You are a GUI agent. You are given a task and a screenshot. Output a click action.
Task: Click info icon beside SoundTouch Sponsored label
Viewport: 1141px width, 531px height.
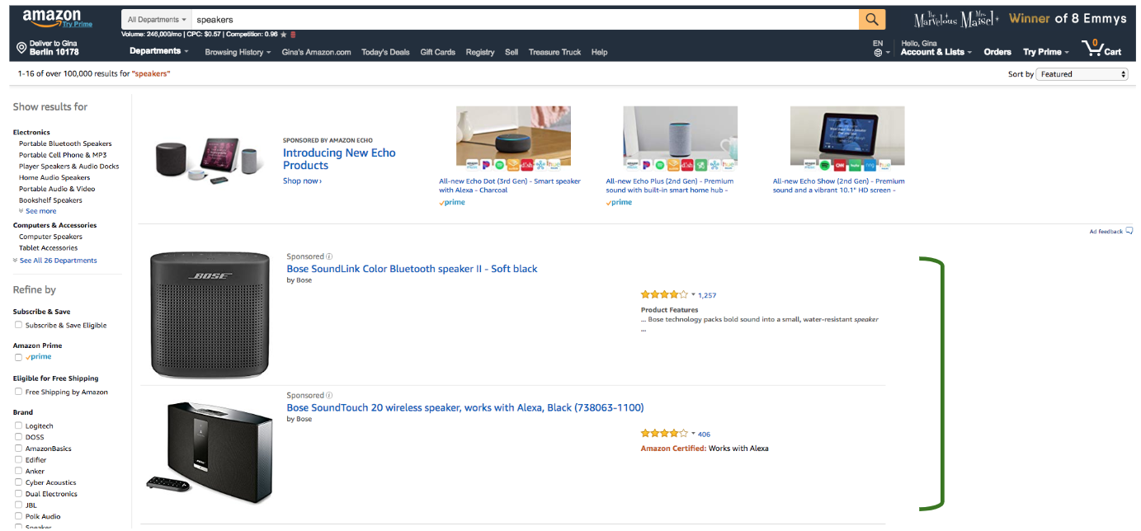[x=329, y=396]
